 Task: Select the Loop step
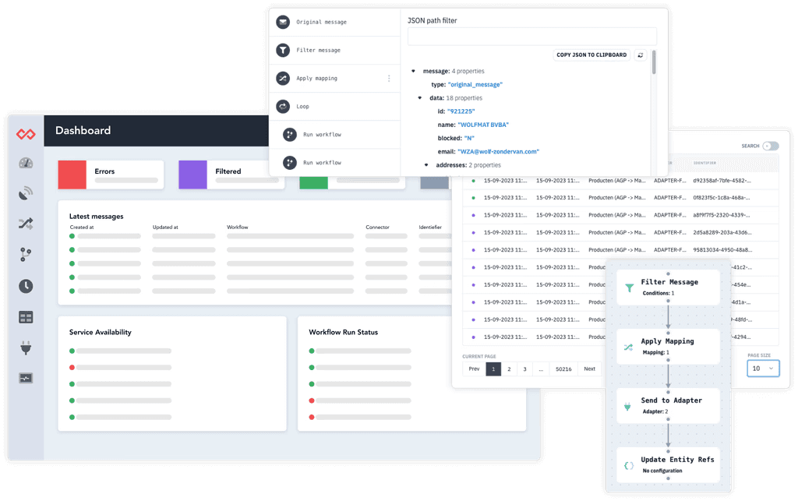point(335,106)
